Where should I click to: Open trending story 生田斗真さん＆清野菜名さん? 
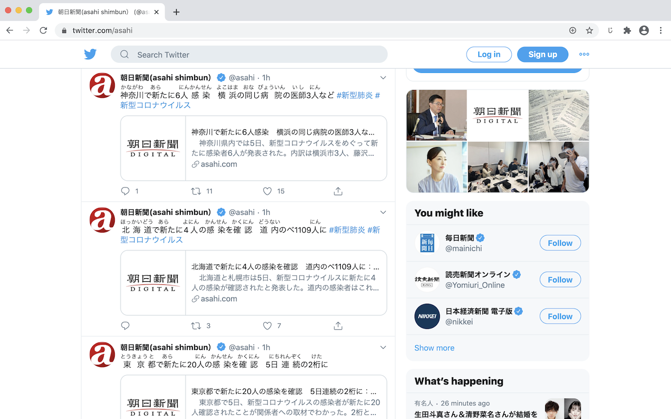497,409
